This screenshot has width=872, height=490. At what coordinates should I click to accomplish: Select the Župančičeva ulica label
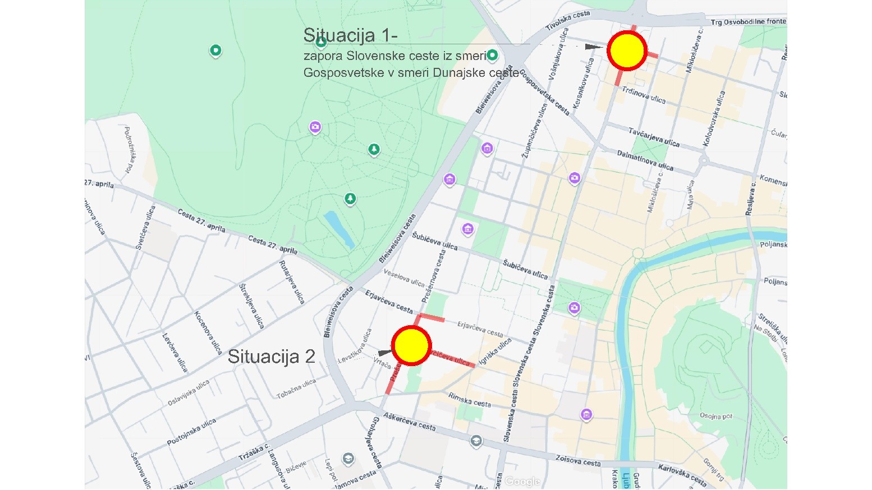[x=534, y=130]
